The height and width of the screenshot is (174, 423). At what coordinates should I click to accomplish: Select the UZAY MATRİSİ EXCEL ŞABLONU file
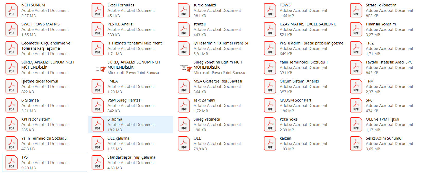(x=308, y=24)
